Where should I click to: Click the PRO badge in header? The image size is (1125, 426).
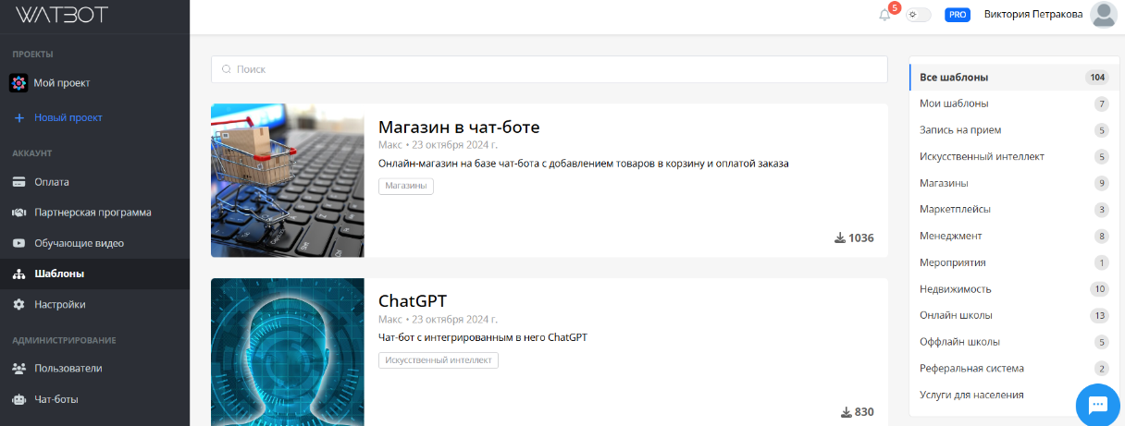click(957, 15)
